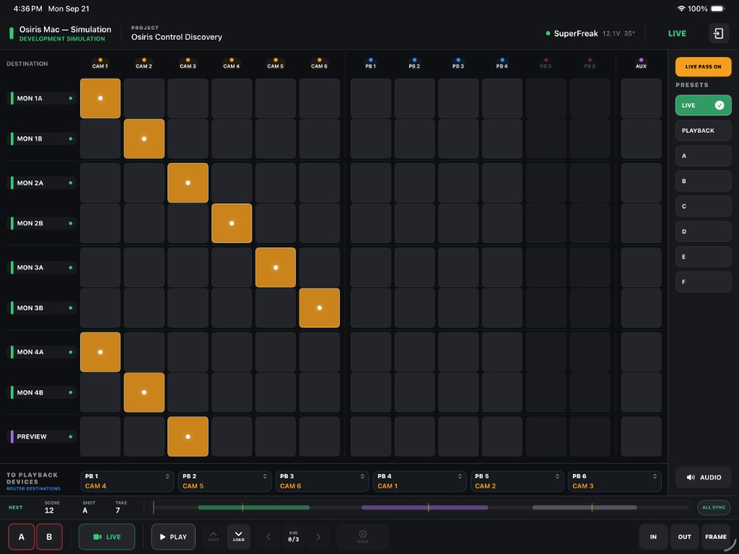Toggle the B bank button
Image resolution: width=739 pixels, height=554 pixels.
[x=49, y=537]
